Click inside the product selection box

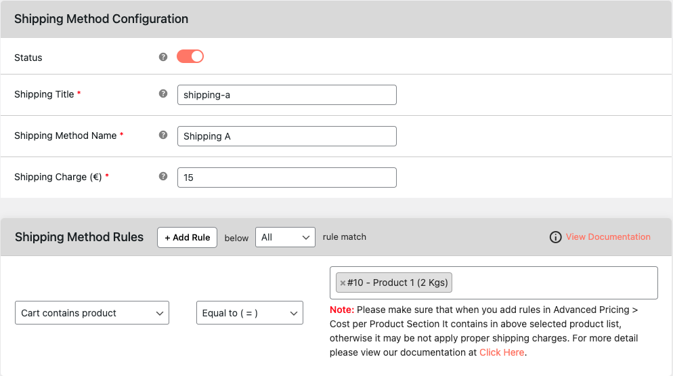[x=554, y=283]
